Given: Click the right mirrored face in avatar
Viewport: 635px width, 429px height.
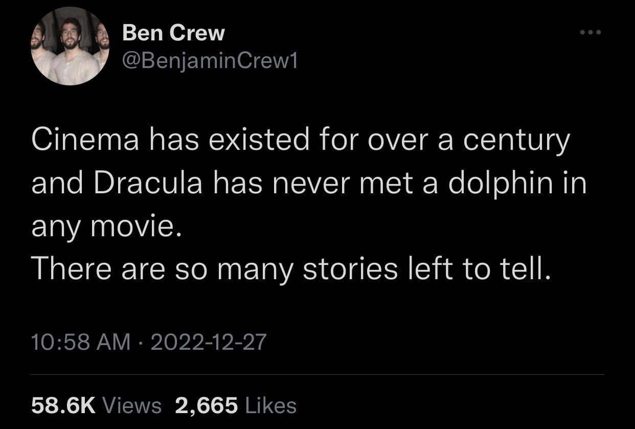Looking at the screenshot, I should point(103,37).
